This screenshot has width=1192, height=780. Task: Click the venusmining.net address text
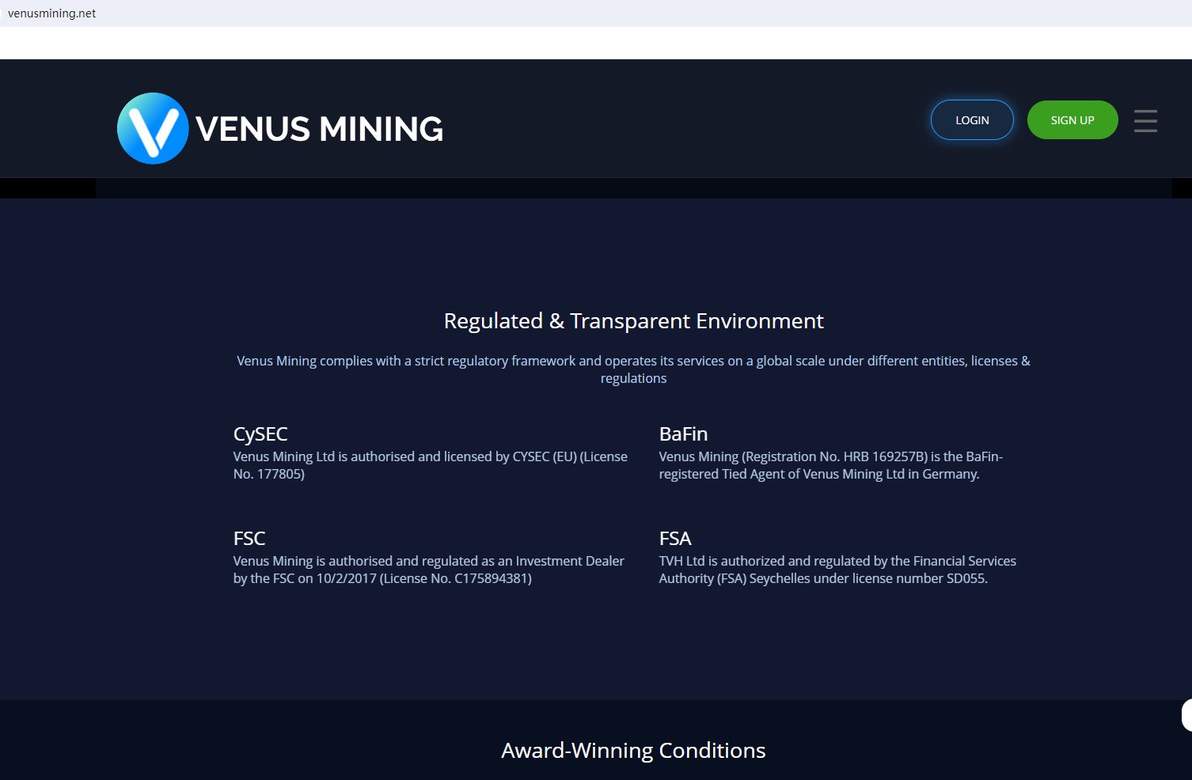coord(51,13)
